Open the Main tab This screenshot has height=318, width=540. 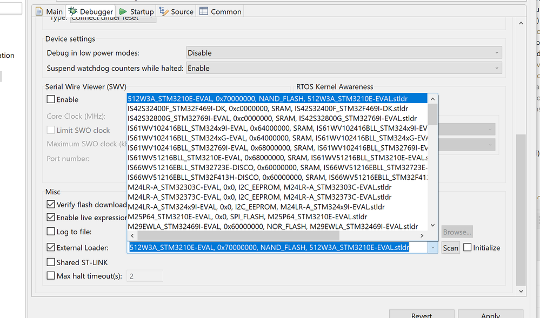pos(49,11)
